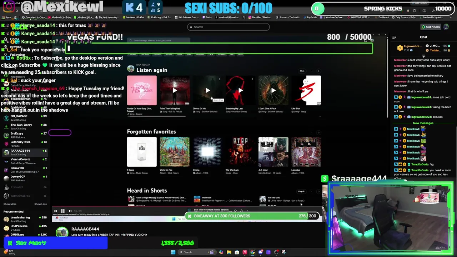Switch to PayPal.Me browser tab
Viewport: 457px width, 257px height.
tap(310, 17)
